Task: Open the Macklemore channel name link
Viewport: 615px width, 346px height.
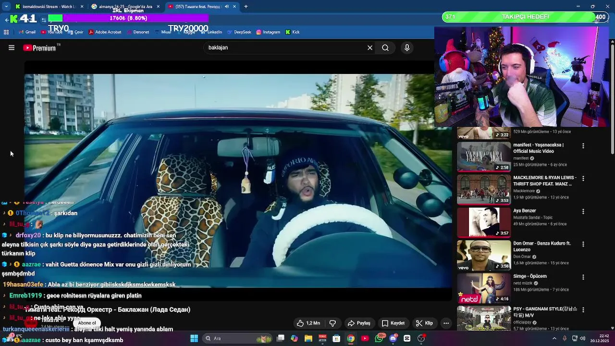Action: coord(524,191)
